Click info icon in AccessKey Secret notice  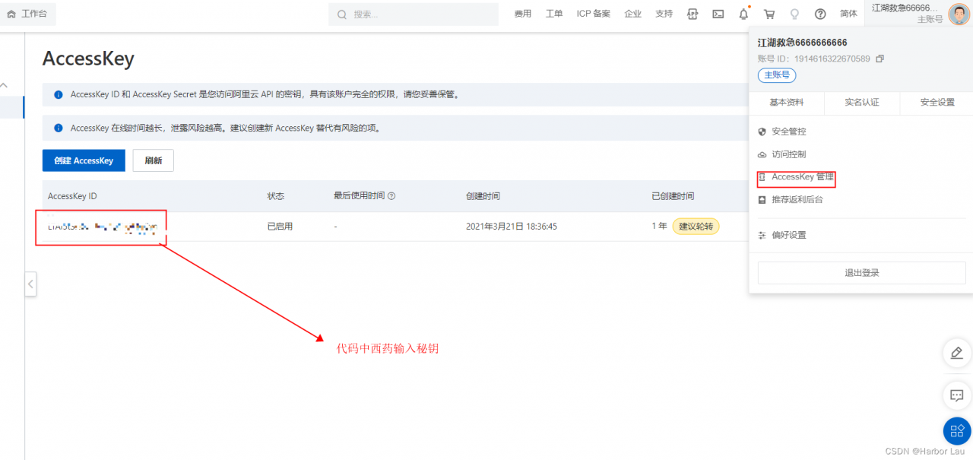pos(59,95)
